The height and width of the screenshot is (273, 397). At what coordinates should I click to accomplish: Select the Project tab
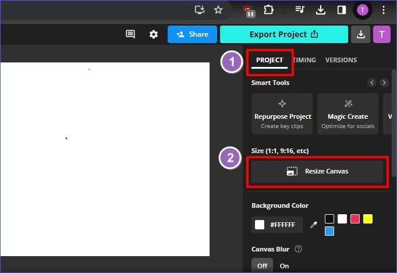tap(270, 60)
